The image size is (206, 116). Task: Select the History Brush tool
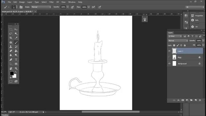coord(16,47)
